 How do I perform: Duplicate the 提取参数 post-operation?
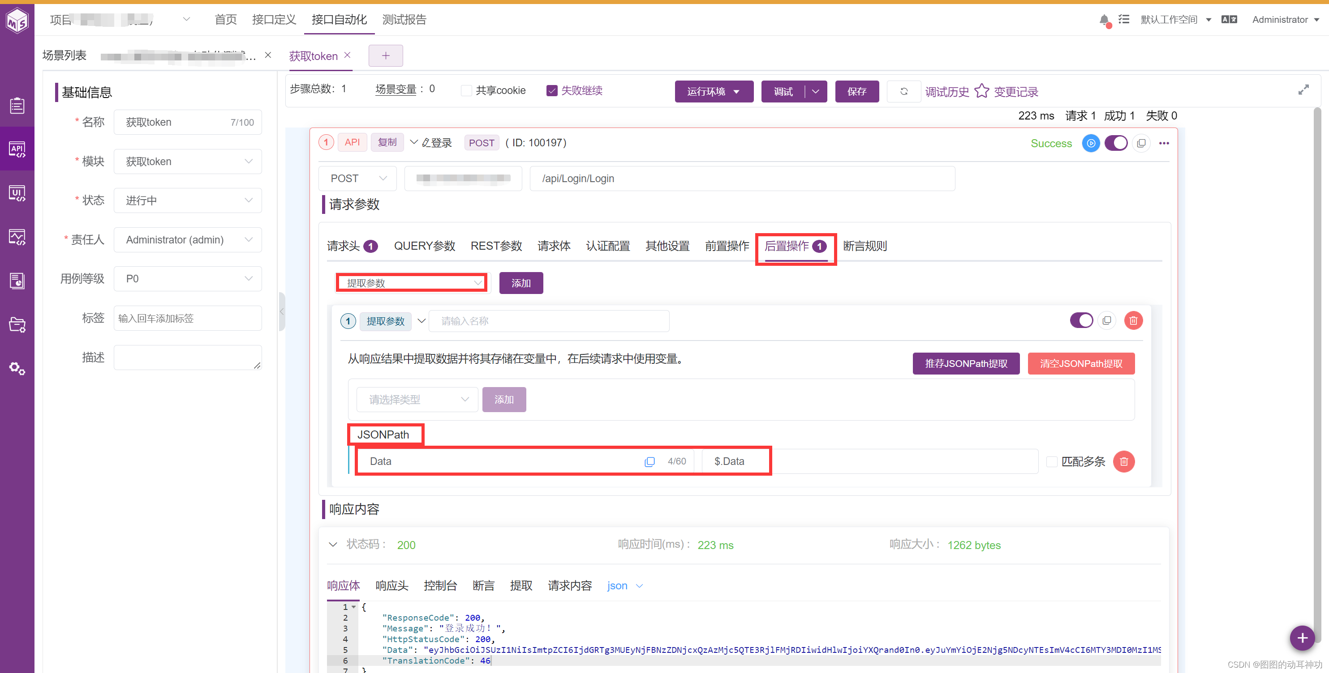pyautogui.click(x=1107, y=320)
